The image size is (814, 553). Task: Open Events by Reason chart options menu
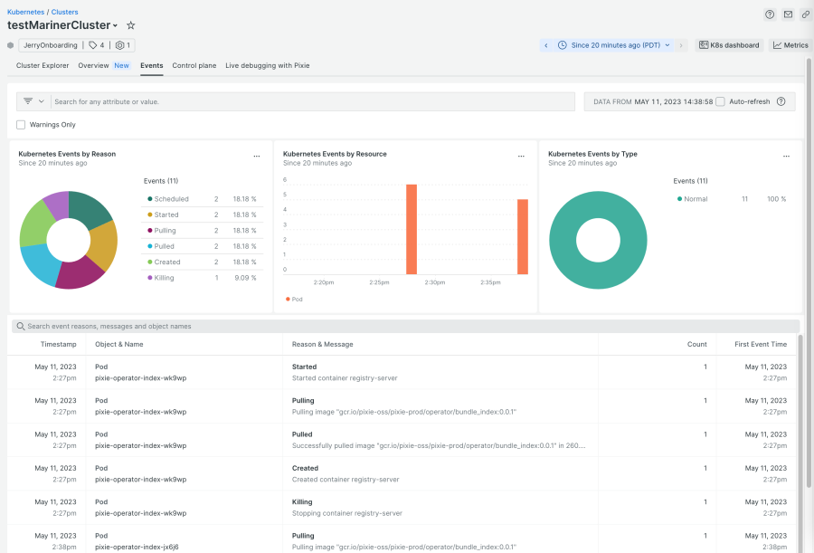pyautogui.click(x=257, y=156)
